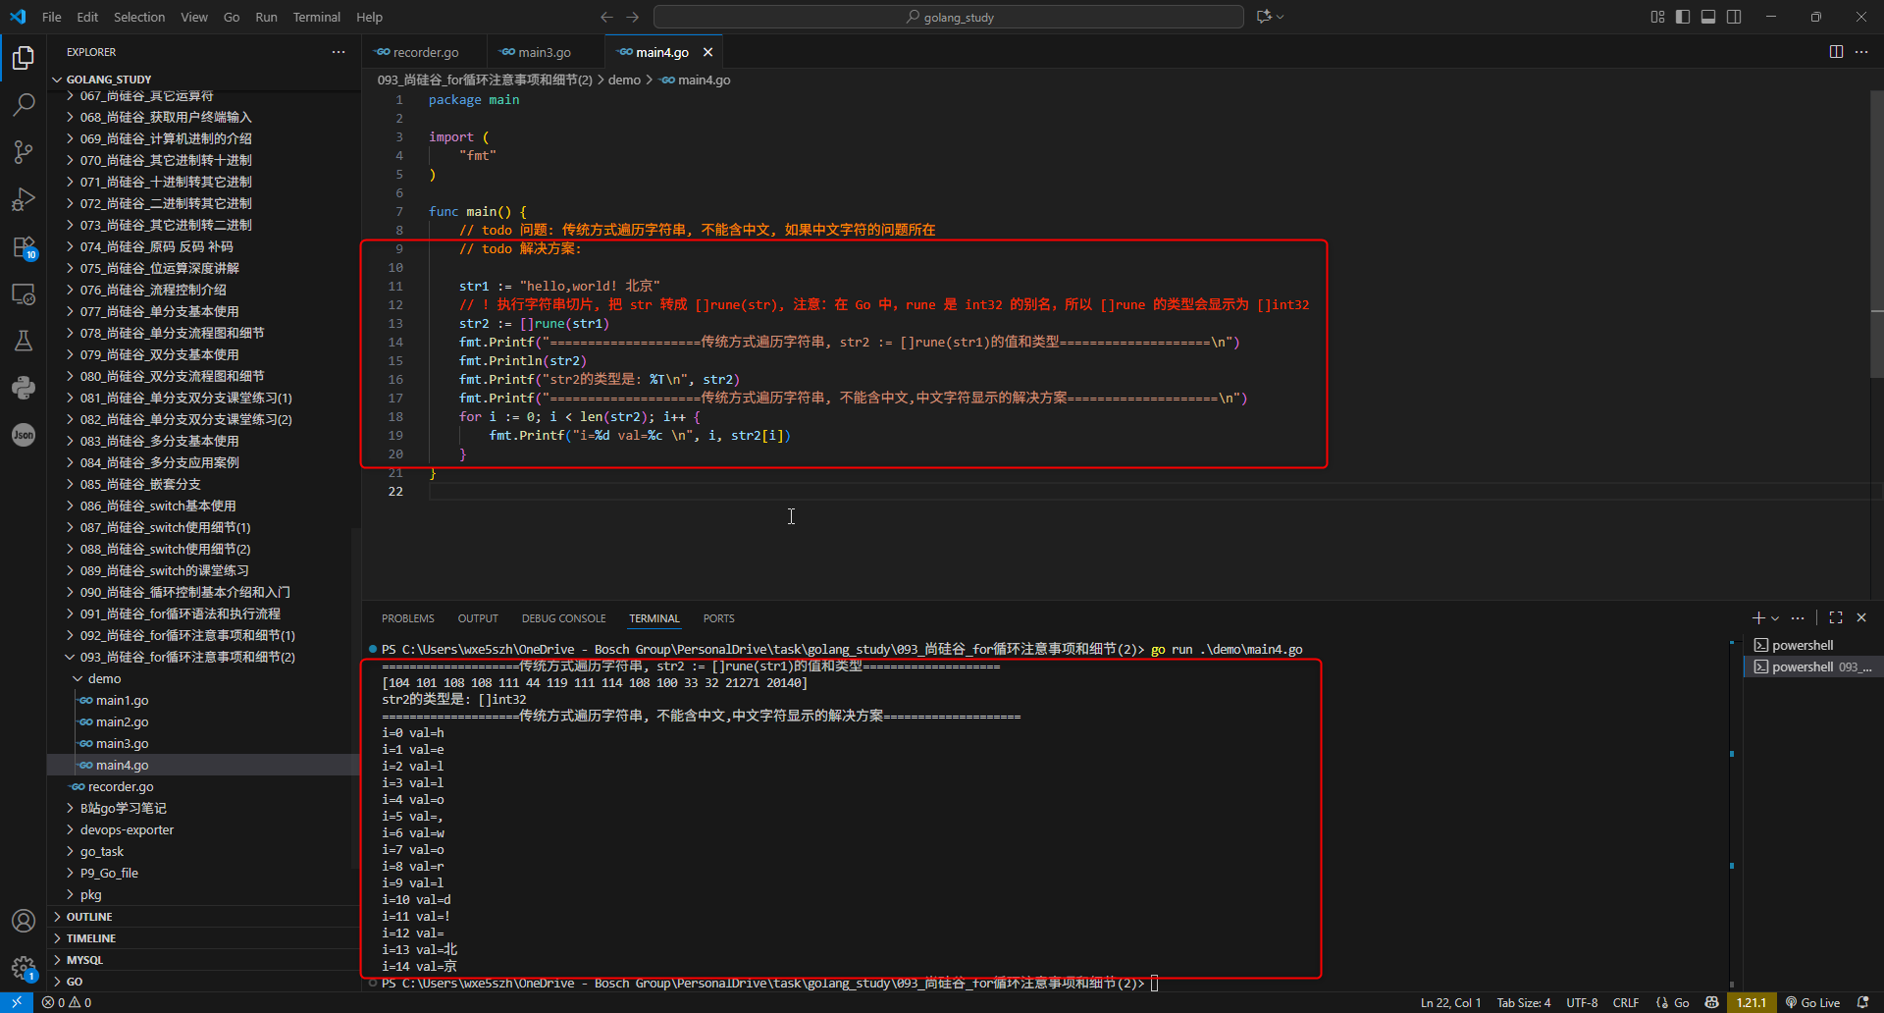This screenshot has width=1884, height=1013.
Task: Open the Manage settings gear
Action: [x=24, y=968]
